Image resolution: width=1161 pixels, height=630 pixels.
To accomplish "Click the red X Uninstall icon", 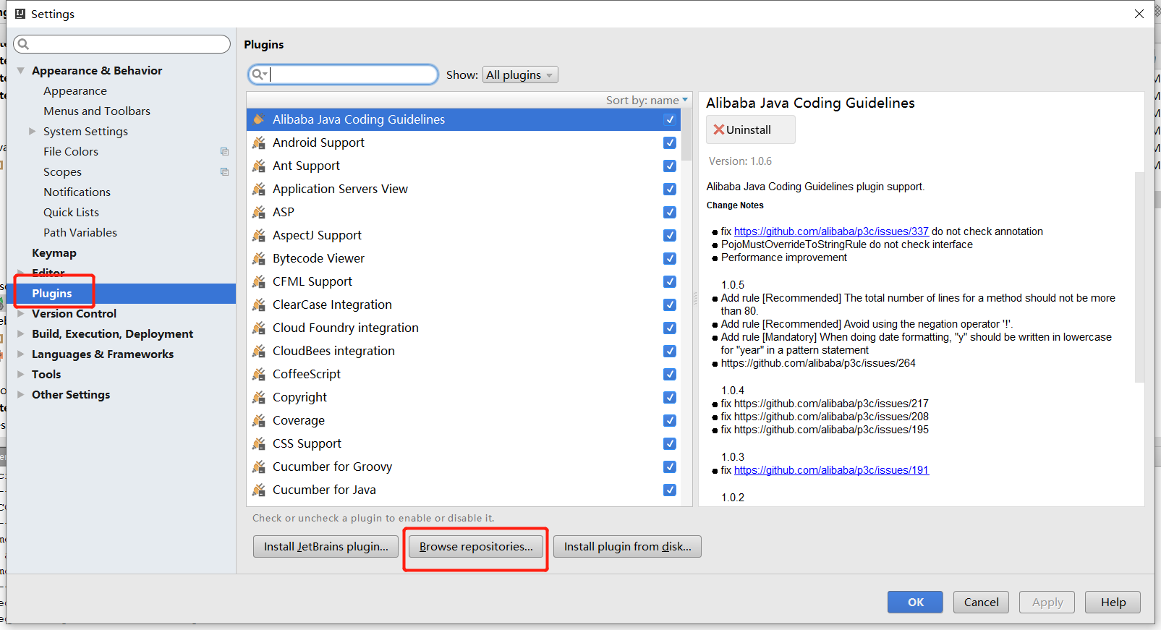I will click(718, 130).
